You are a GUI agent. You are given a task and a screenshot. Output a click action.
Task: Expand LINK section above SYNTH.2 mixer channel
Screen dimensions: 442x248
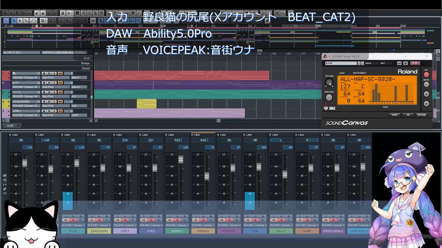(192, 135)
